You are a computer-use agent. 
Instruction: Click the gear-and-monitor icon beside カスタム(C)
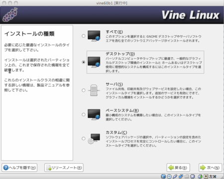pyautogui.click(x=94, y=138)
